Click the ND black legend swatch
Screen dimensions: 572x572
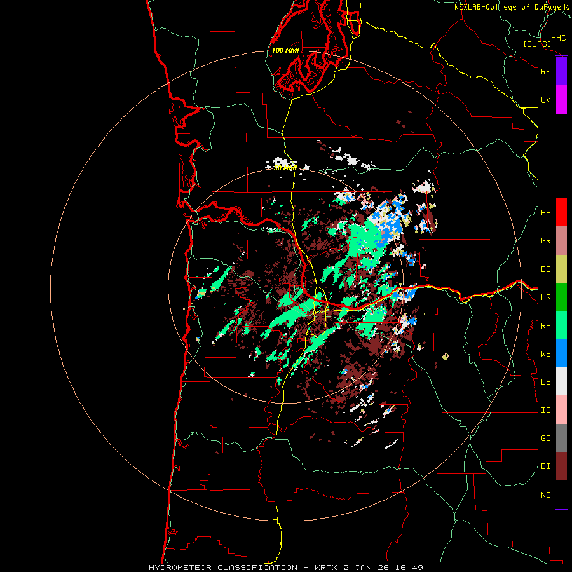tap(561, 494)
